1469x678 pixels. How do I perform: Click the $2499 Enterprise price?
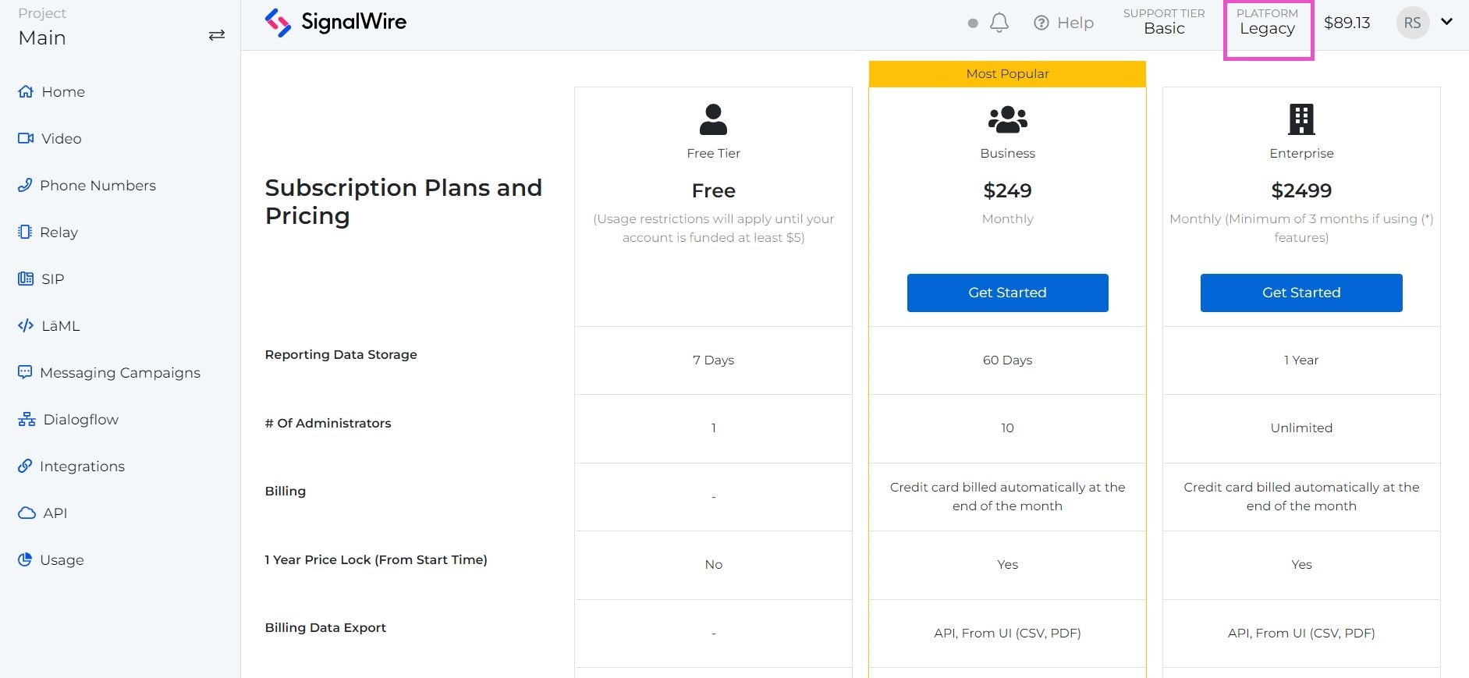pos(1301,190)
